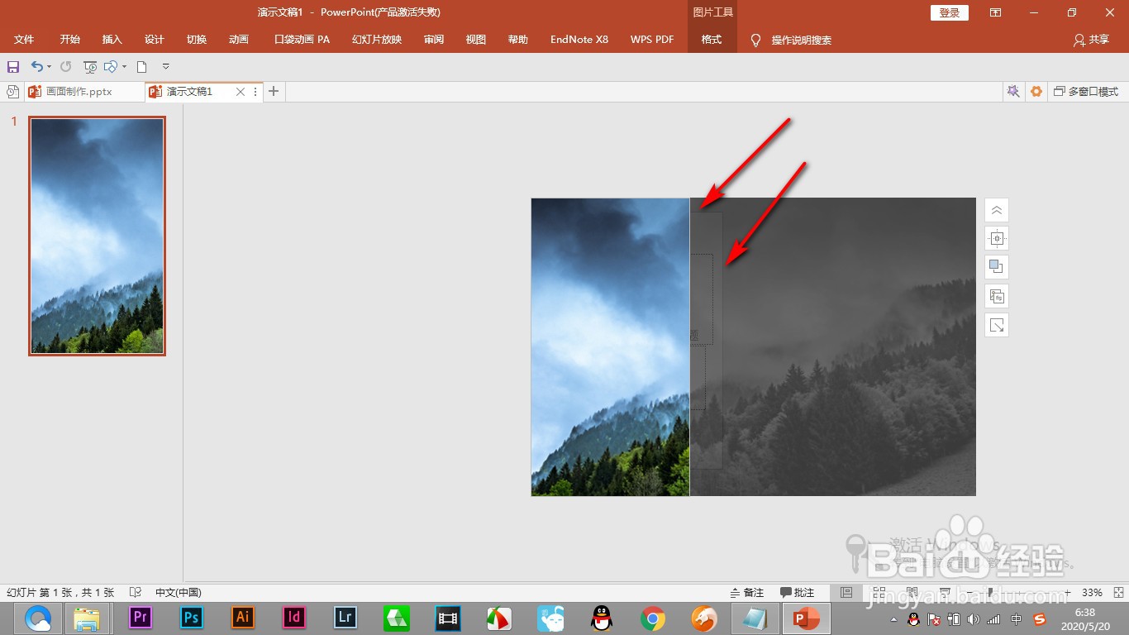Select the 格式 picture tools tab

click(x=712, y=40)
